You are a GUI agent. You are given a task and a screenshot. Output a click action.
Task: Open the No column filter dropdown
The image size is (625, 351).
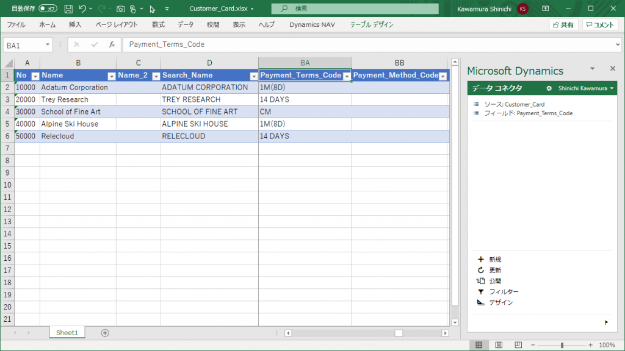coord(35,76)
